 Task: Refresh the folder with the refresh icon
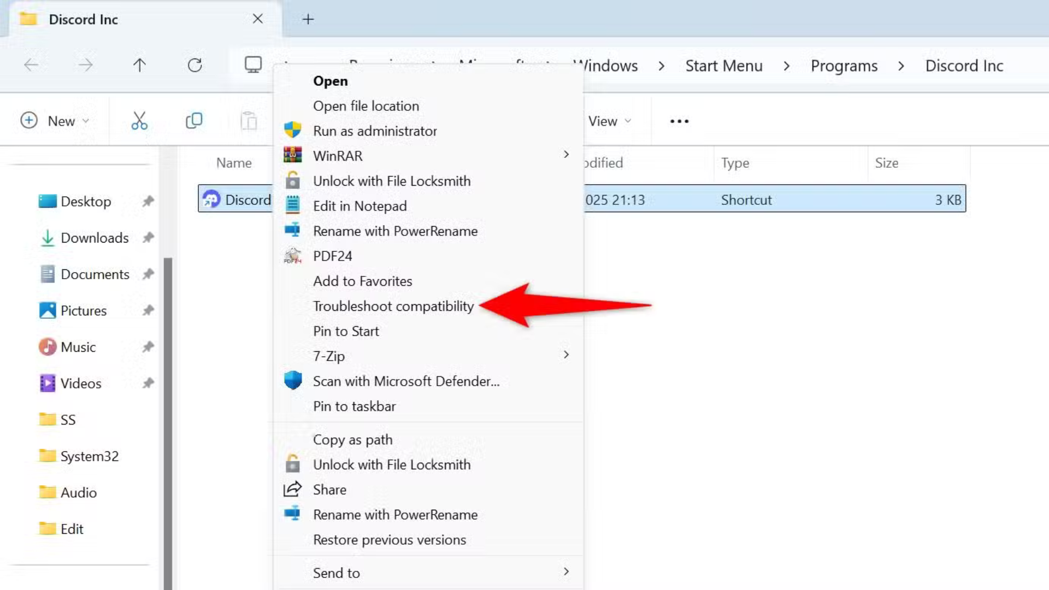click(195, 65)
